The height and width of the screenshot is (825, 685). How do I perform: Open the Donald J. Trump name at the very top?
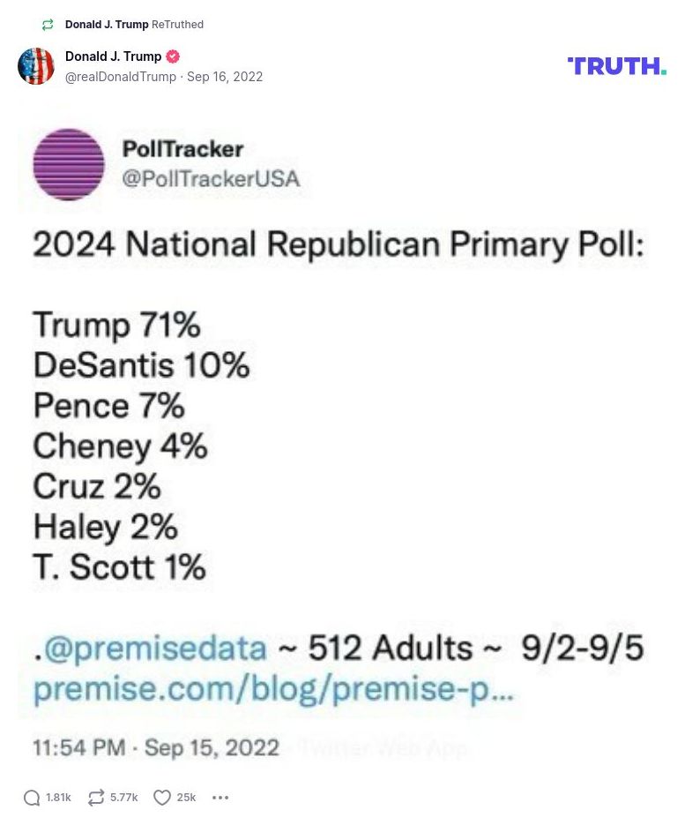pyautogui.click(x=106, y=25)
